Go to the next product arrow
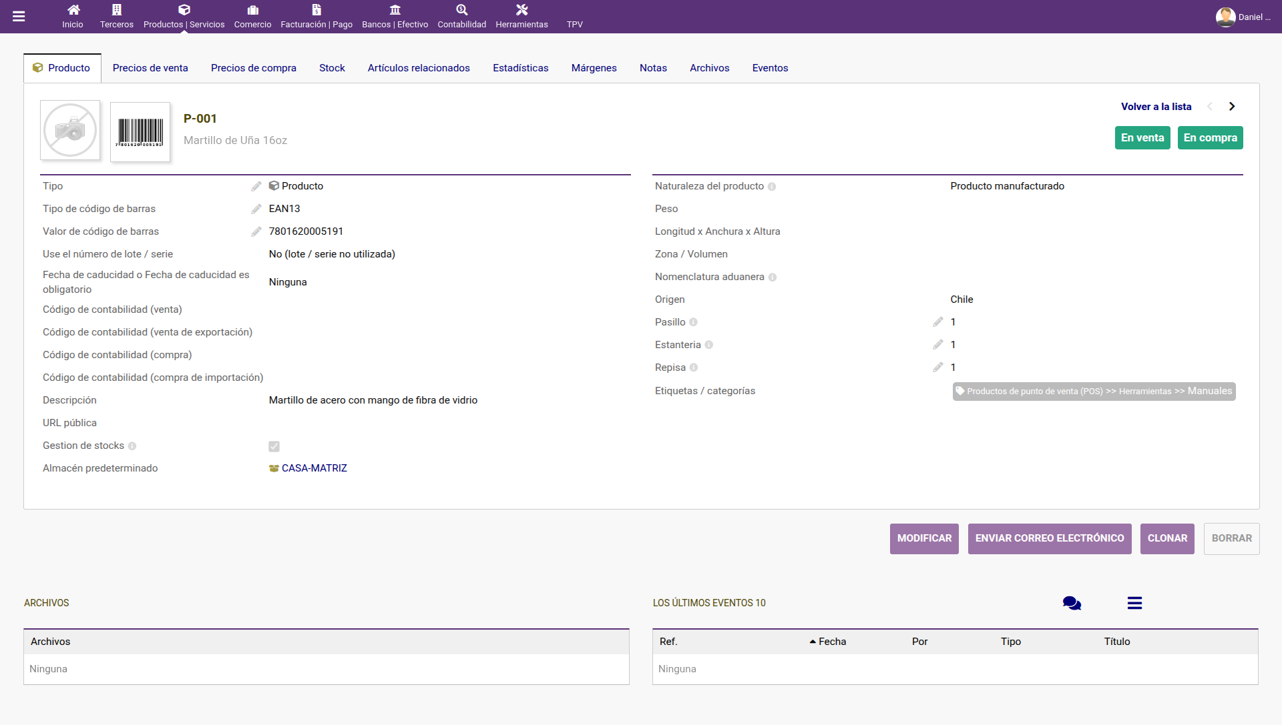This screenshot has height=725, width=1282. point(1232,107)
